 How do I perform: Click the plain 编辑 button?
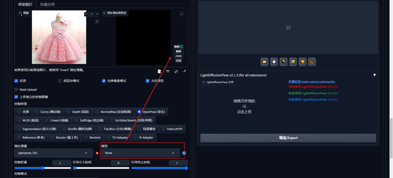point(178,51)
